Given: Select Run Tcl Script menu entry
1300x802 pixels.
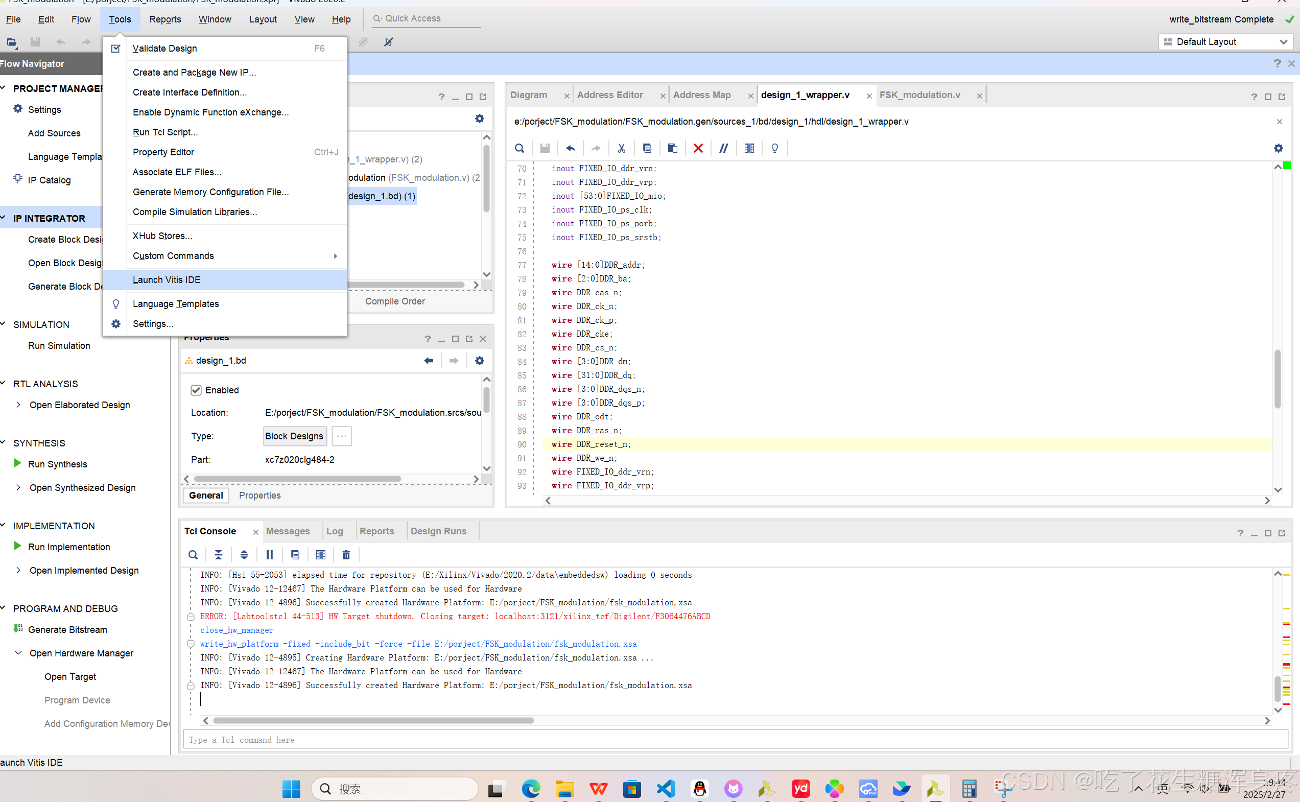Looking at the screenshot, I should click(x=225, y=132).
